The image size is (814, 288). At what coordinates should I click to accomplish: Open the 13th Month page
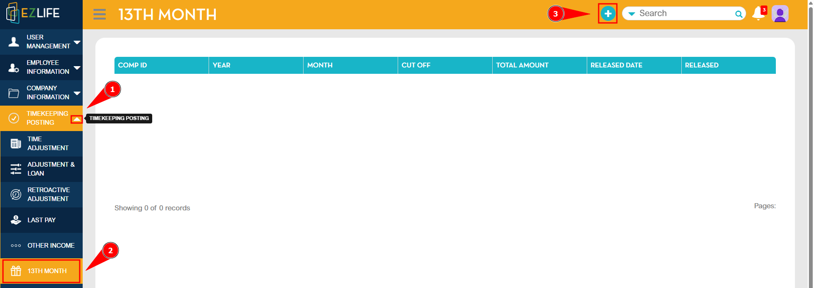42,271
